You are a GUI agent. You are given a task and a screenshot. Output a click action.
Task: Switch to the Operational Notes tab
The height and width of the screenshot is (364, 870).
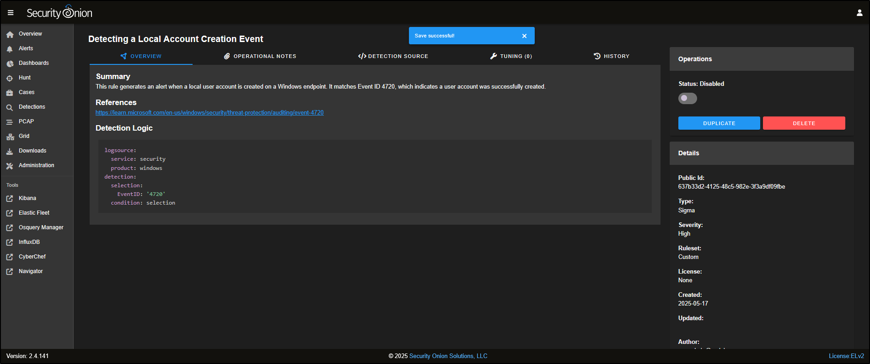tap(260, 56)
